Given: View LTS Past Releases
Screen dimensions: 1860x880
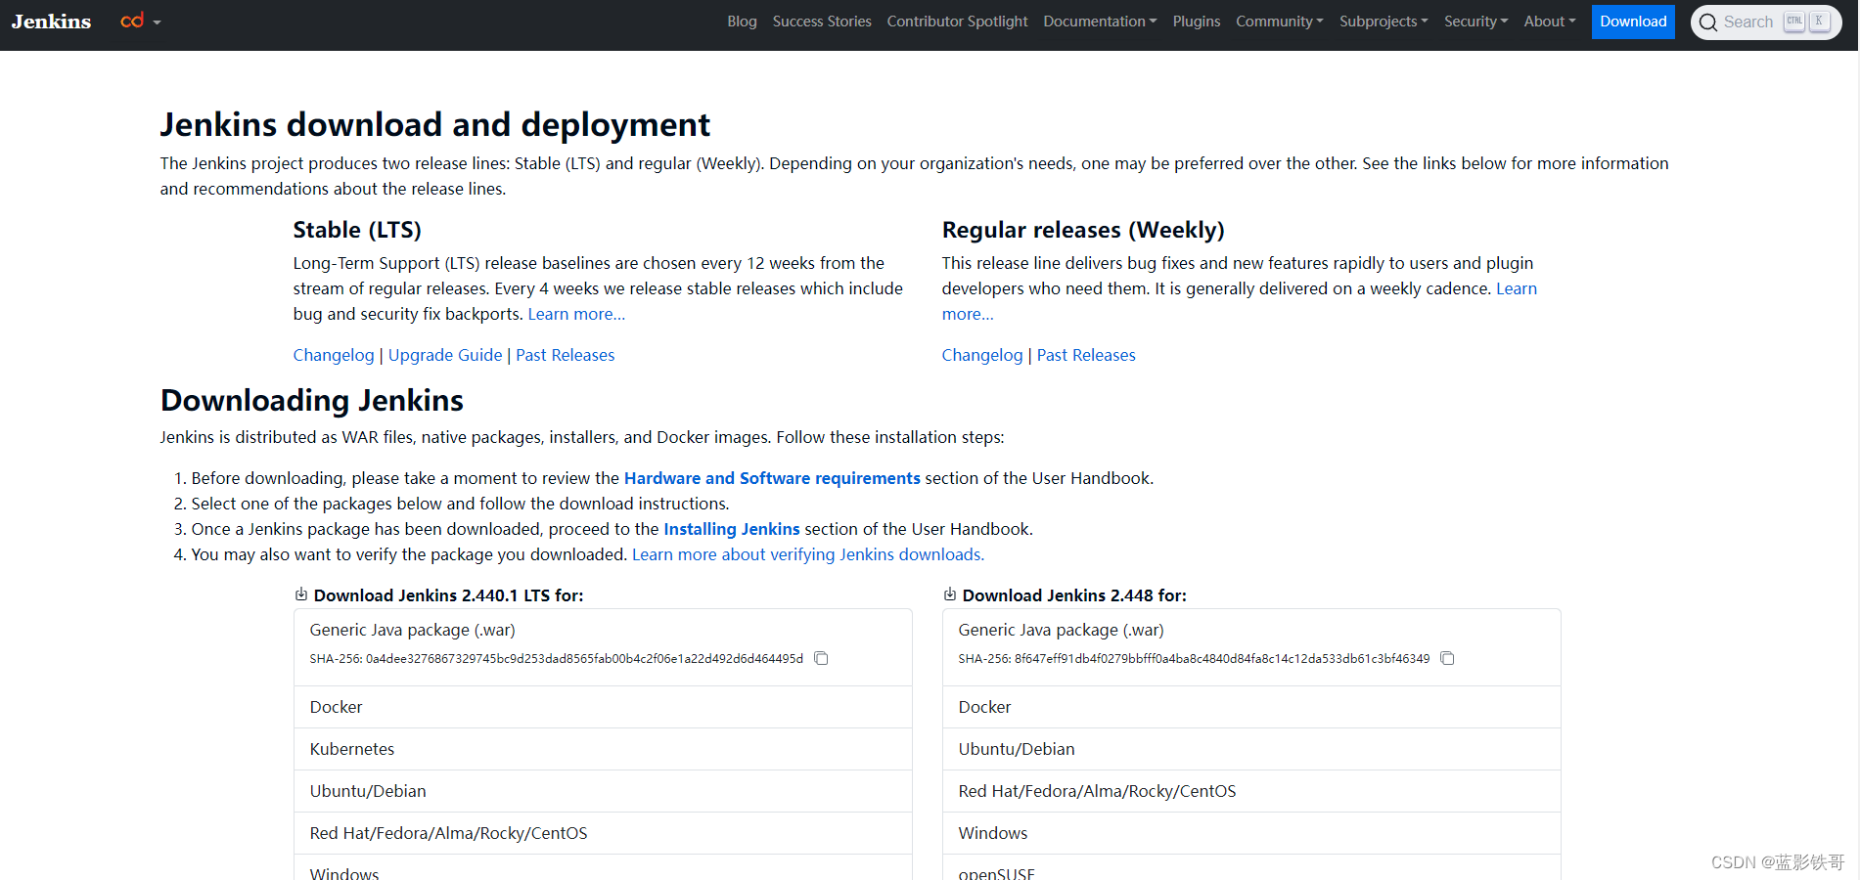Looking at the screenshot, I should pos(566,355).
